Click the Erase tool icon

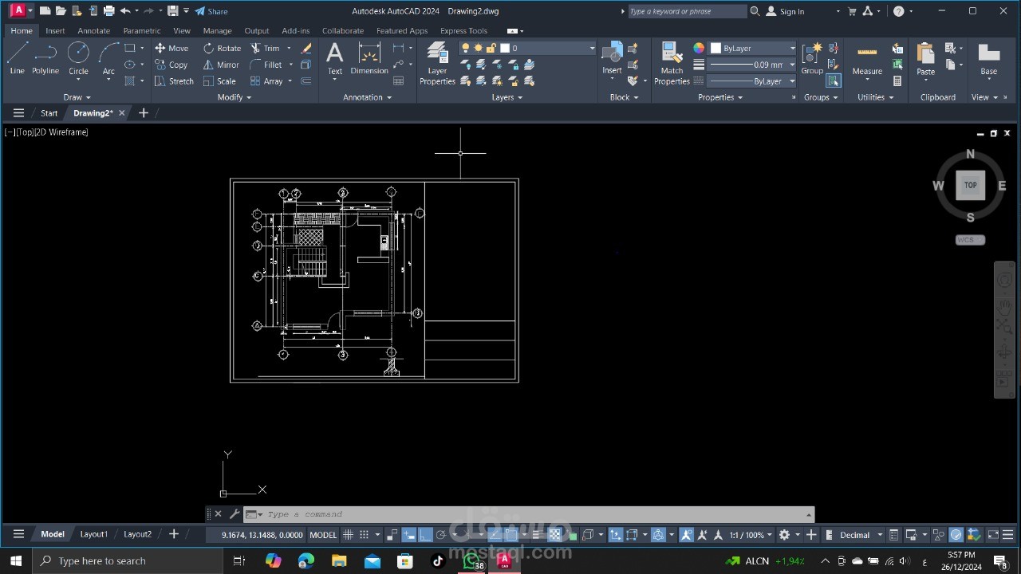[306, 48]
